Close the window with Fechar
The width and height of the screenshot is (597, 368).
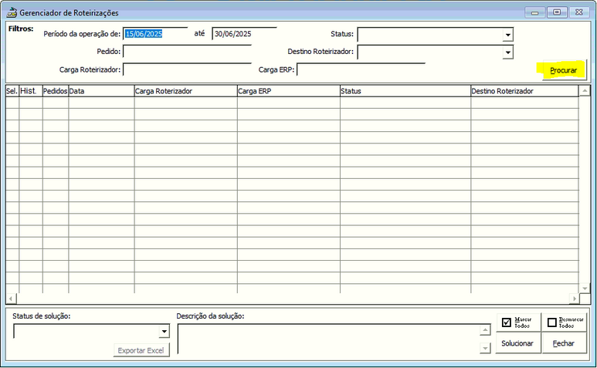[565, 343]
